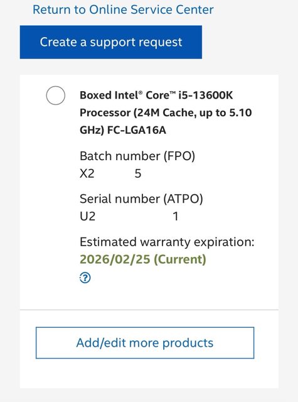Click the Serial number (ATPO) label

141,199
